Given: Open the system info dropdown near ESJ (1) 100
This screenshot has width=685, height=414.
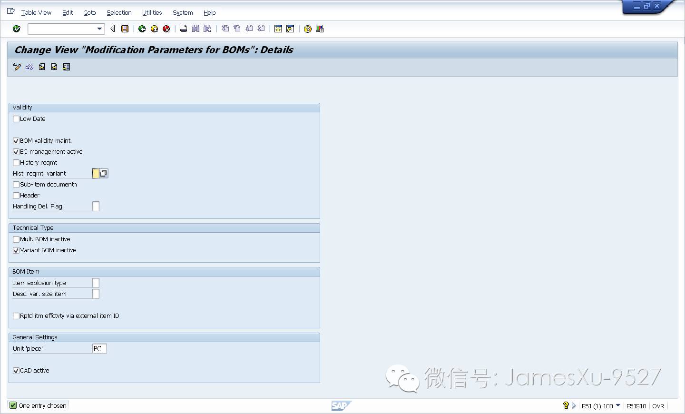Looking at the screenshot, I should pos(618,405).
